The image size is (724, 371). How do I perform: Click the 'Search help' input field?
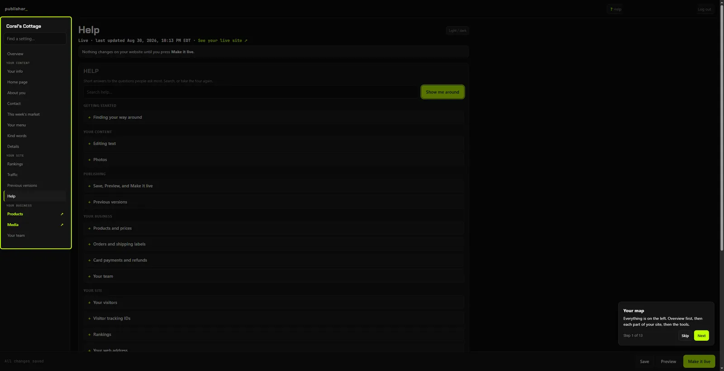(x=251, y=92)
